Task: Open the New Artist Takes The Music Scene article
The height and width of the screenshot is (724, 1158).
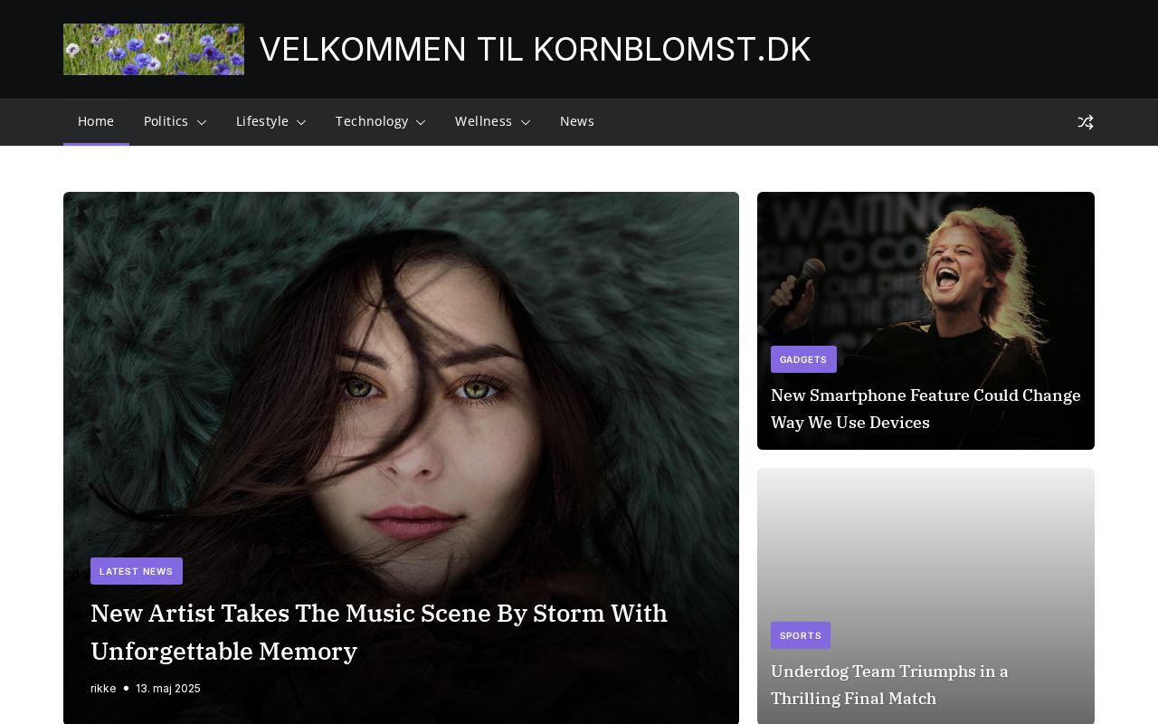Action: (x=379, y=632)
